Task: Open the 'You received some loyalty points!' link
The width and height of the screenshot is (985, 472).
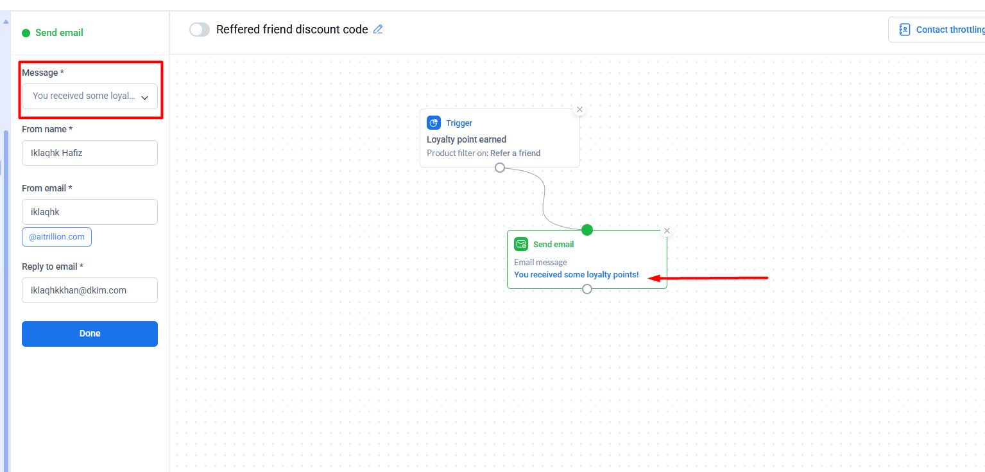Action: point(576,275)
